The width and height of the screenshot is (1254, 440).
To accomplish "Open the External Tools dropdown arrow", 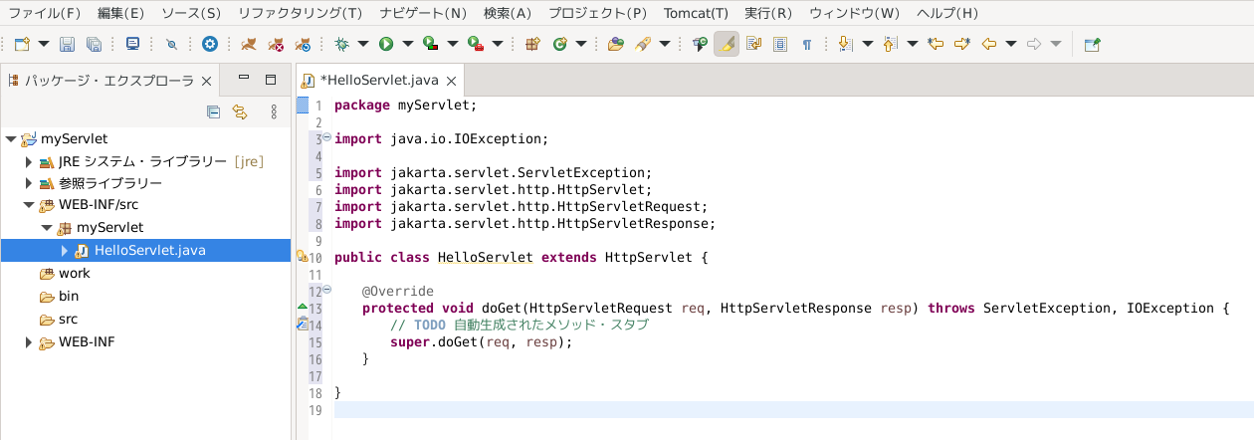I will pyautogui.click(x=498, y=44).
